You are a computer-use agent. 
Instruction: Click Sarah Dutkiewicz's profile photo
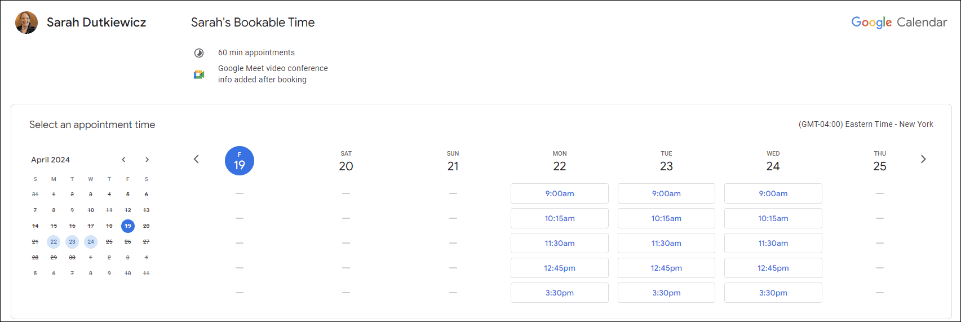pyautogui.click(x=26, y=23)
